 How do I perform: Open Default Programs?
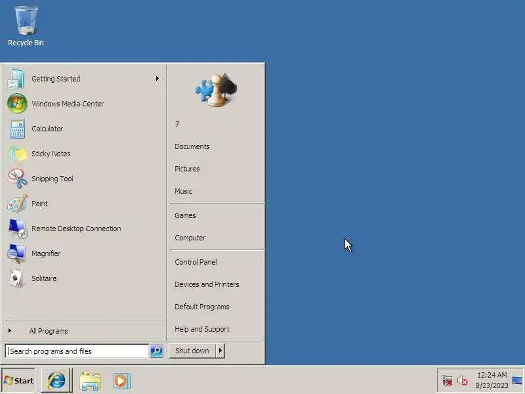202,307
